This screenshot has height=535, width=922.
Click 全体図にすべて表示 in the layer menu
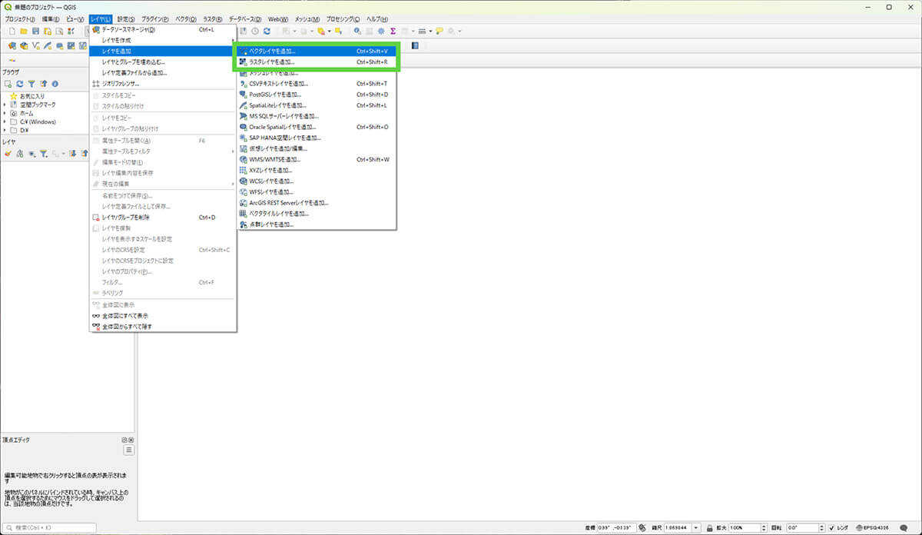[x=163, y=316]
